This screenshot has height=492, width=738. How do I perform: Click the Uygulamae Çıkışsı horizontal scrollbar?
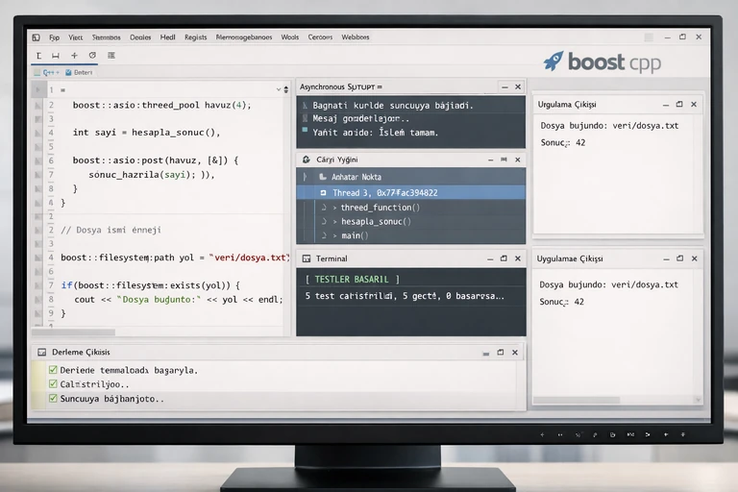[577, 400]
